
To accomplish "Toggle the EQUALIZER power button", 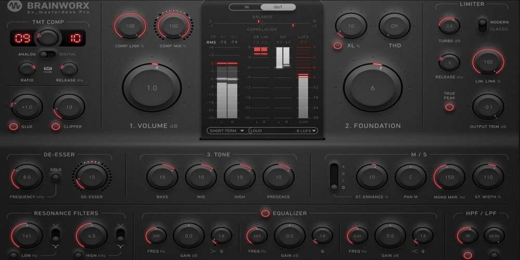I will pos(265,213).
